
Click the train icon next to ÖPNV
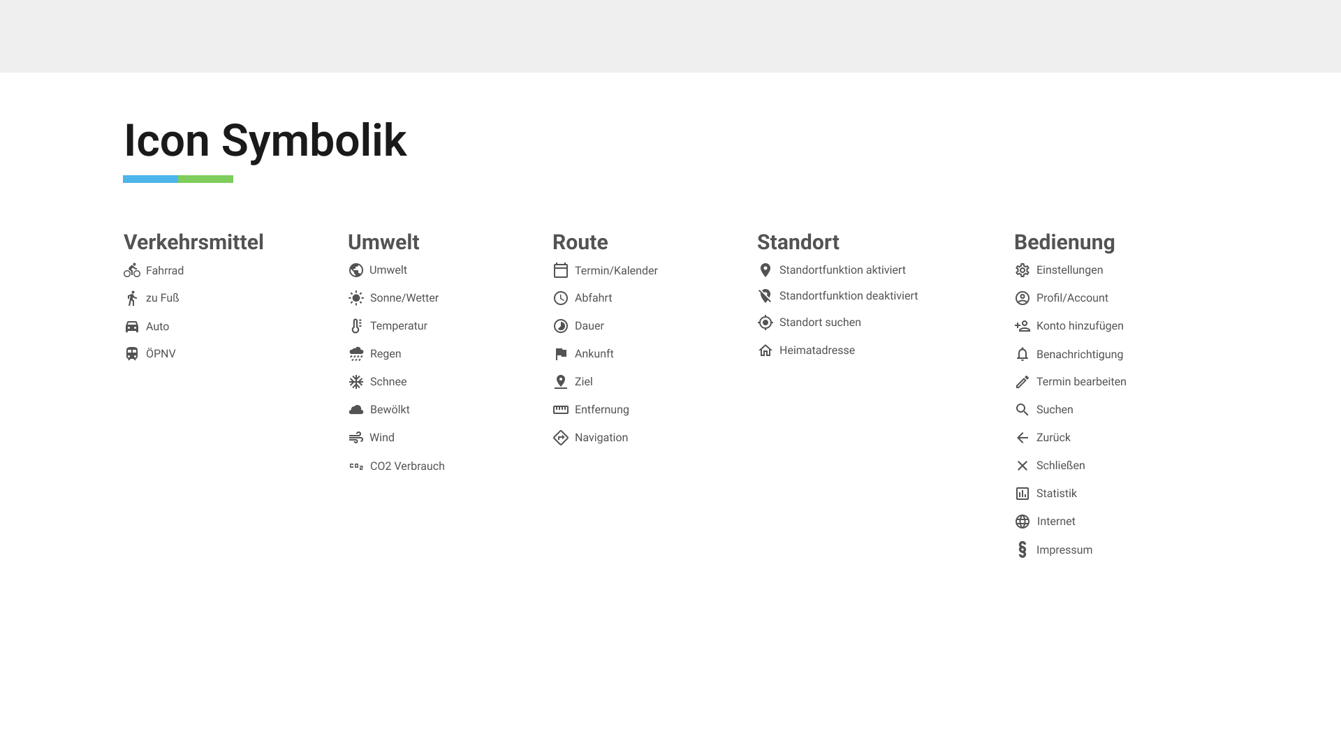click(x=132, y=354)
